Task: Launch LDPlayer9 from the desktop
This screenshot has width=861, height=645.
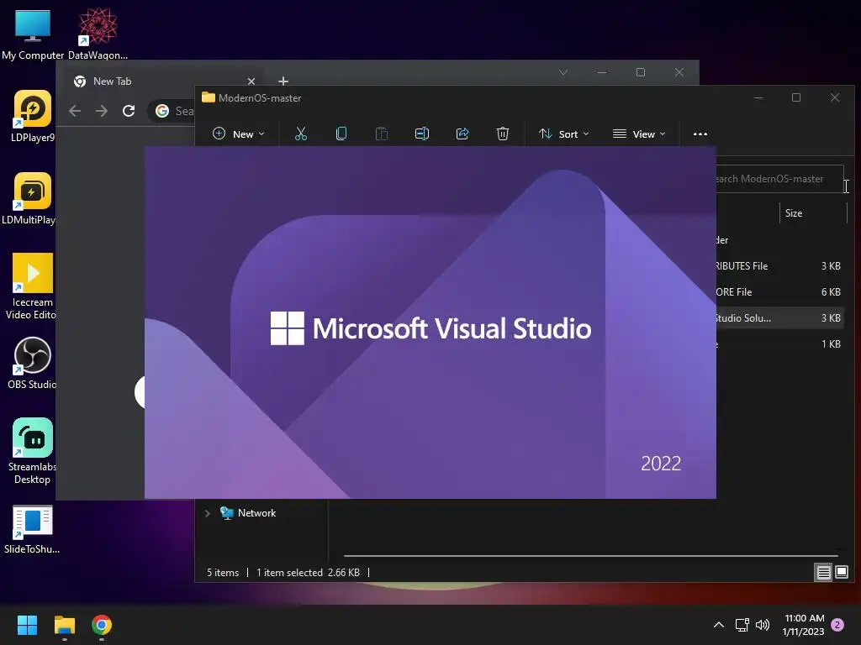Action: [x=33, y=116]
